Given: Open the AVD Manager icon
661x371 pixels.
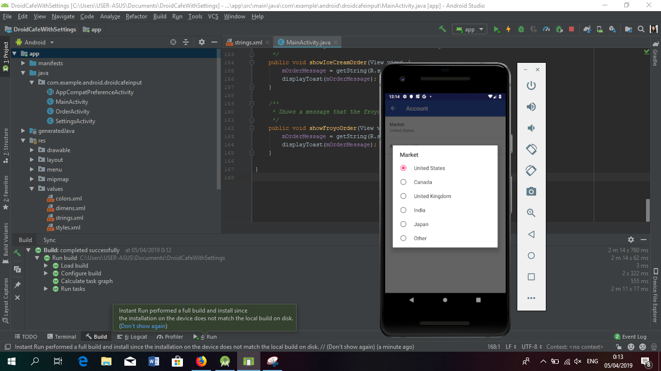Looking at the screenshot, I should (600, 29).
